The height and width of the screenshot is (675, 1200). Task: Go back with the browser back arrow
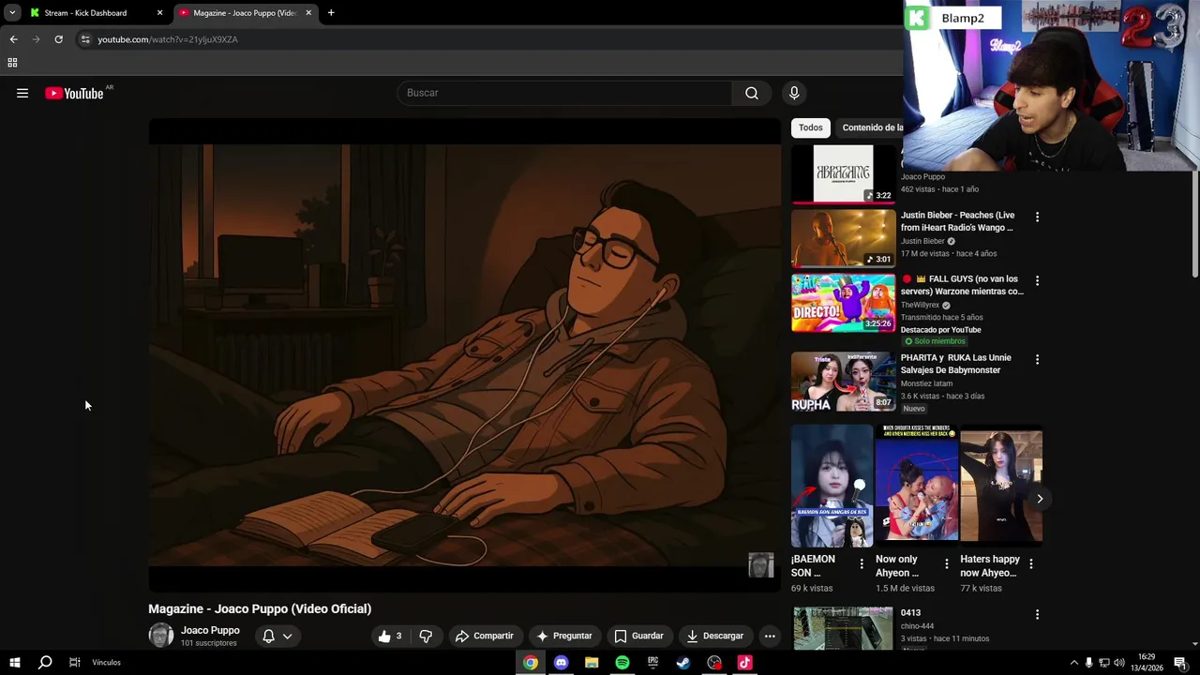(x=13, y=39)
